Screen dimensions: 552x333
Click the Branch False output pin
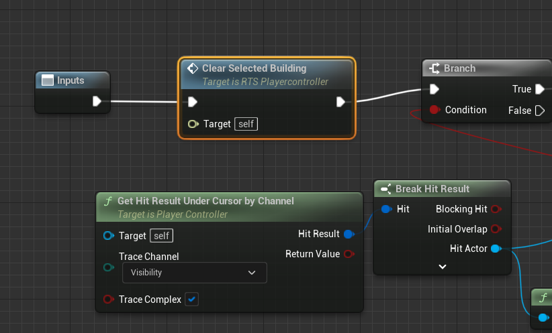(540, 111)
